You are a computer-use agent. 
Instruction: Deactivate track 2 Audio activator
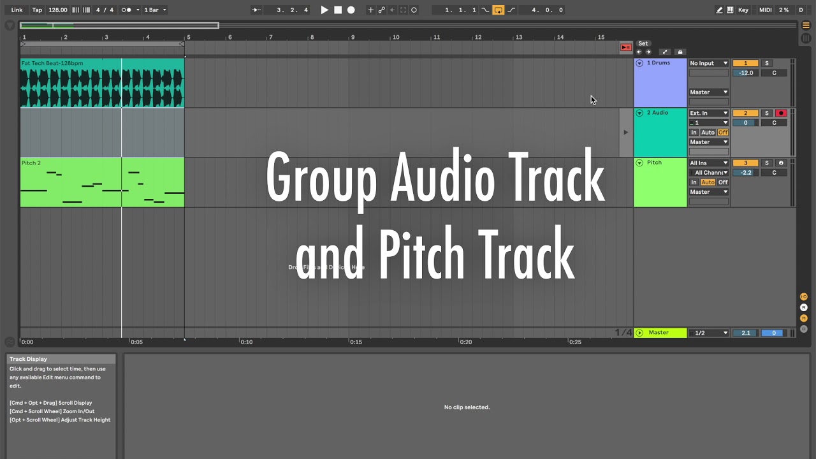point(745,113)
